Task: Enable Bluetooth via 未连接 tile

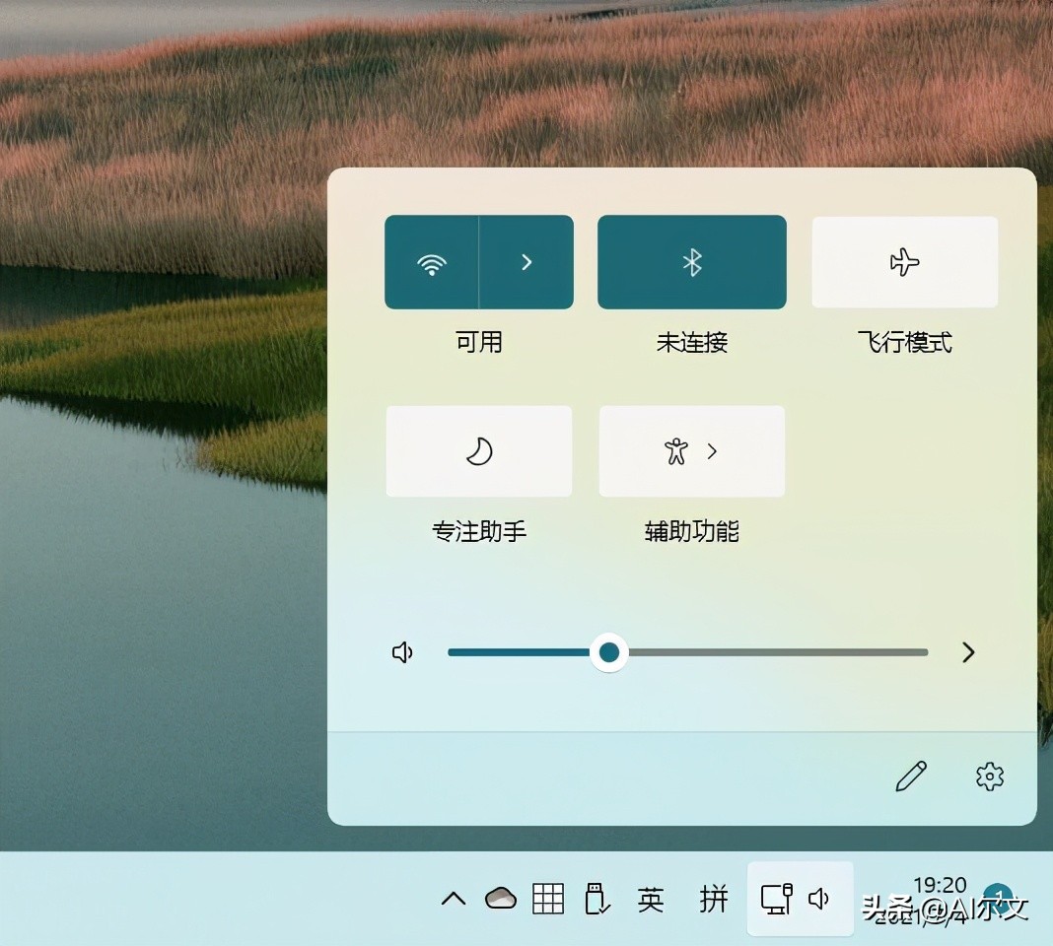Action: point(691,262)
